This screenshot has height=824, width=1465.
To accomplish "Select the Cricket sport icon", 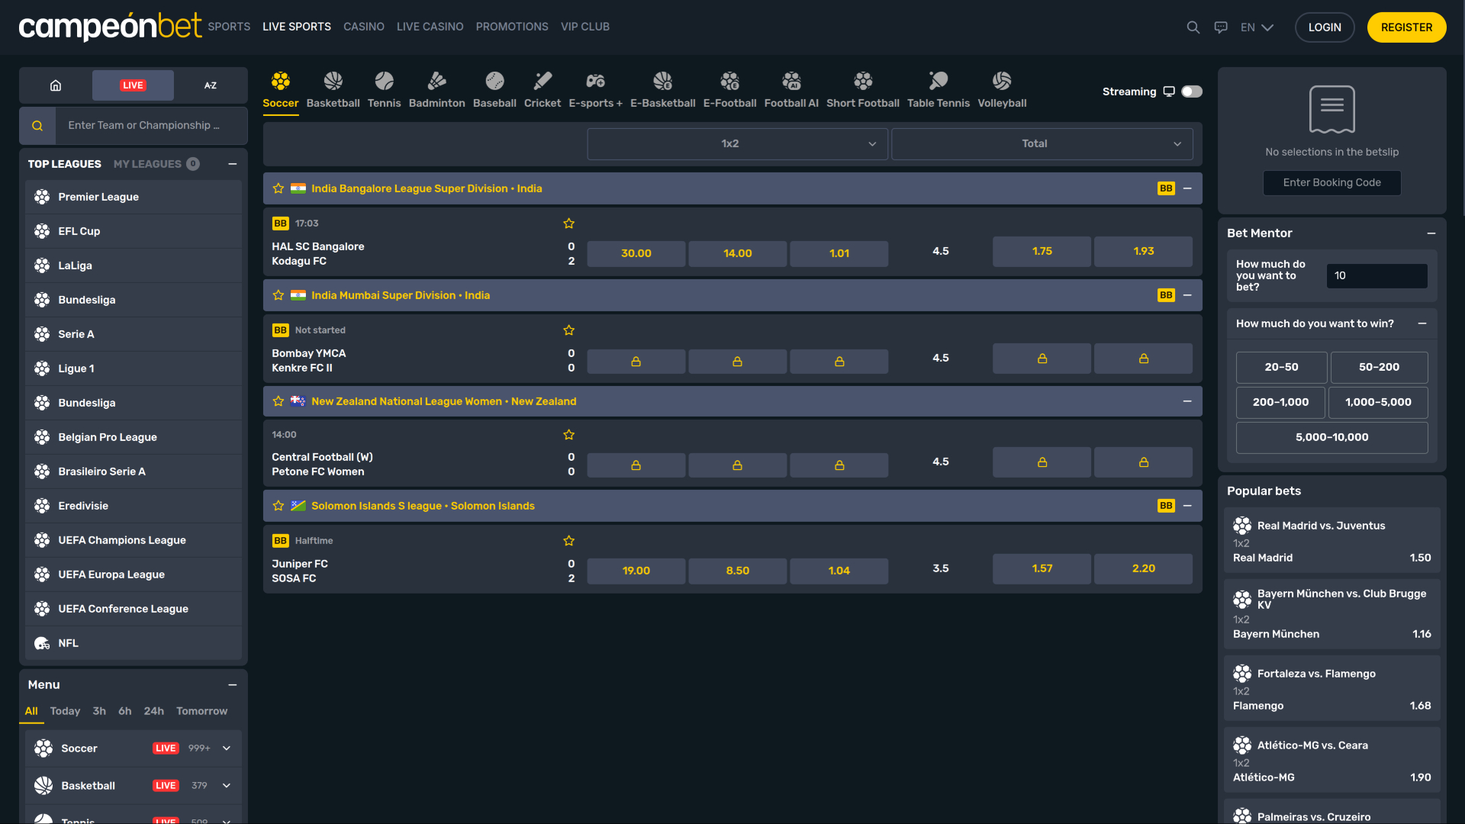I will point(542,89).
